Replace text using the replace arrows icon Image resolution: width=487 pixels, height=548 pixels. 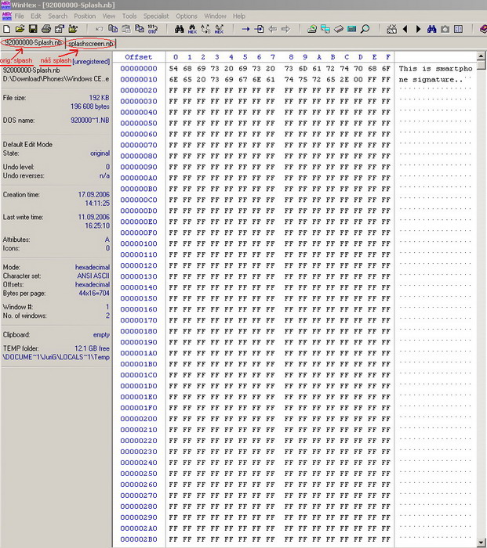[x=205, y=29]
